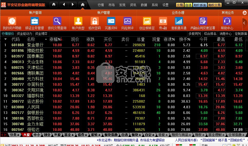The width and height of the screenshot is (248, 146).
Task: Expand the 全球指数 bottom tab menu
Action: coord(237,135)
